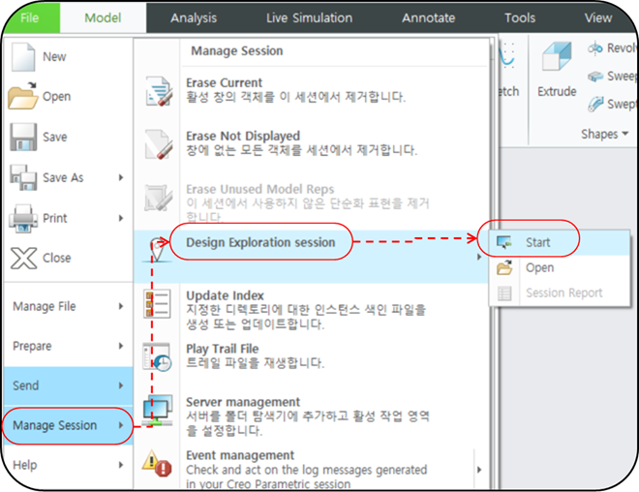Click the New document icon
Screen dimensions: 639x492
click(x=23, y=57)
